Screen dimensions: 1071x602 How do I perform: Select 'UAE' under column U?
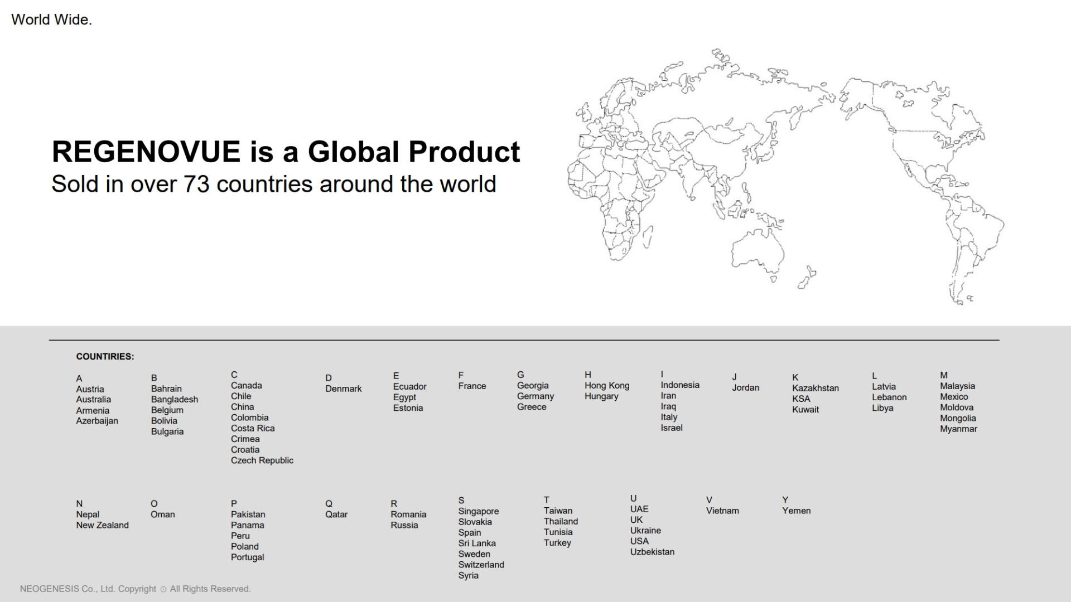point(639,509)
